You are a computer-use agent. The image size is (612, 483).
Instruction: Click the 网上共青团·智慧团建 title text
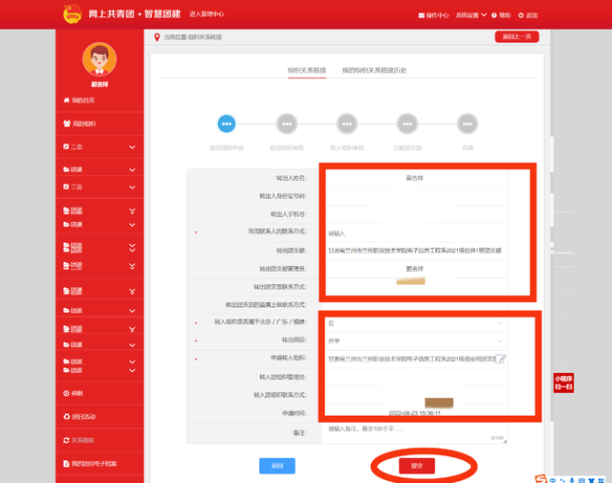pyautogui.click(x=134, y=14)
